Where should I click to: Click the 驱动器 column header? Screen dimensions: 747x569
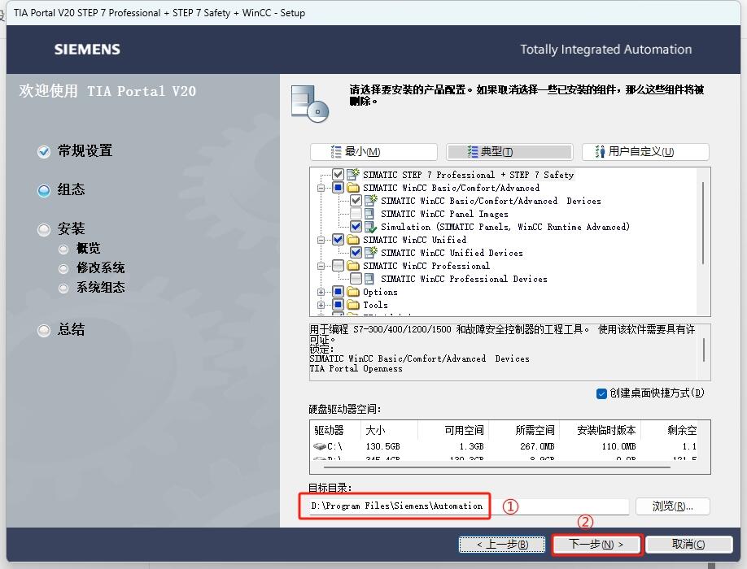[x=335, y=430]
